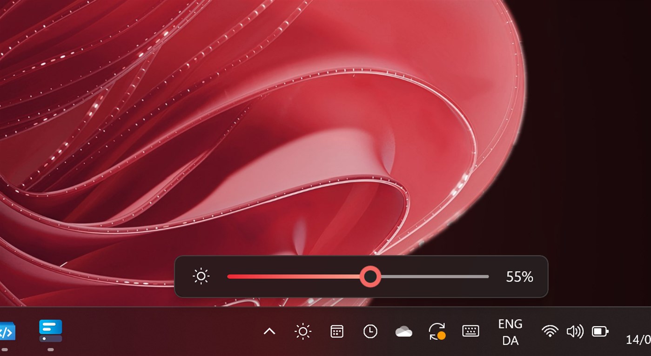Expand the hidden icons chevron in the tray
The image size is (651, 356).
(269, 331)
